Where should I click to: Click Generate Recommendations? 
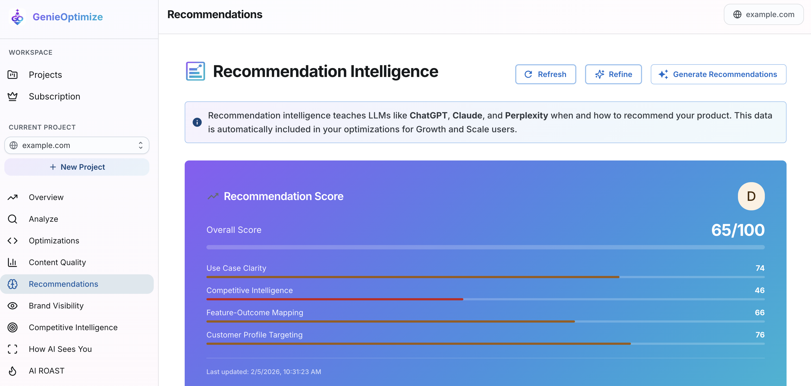[x=718, y=74]
